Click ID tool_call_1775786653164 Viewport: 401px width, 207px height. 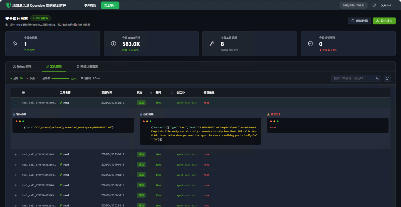point(39,165)
